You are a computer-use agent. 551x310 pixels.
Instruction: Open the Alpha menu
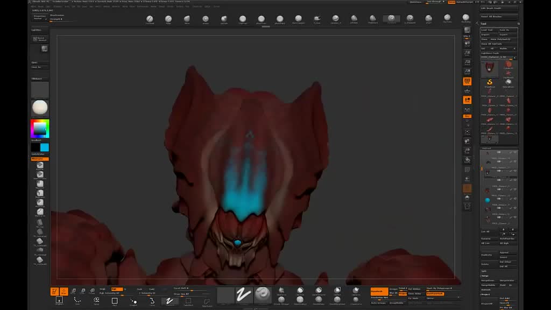[x=33, y=6]
